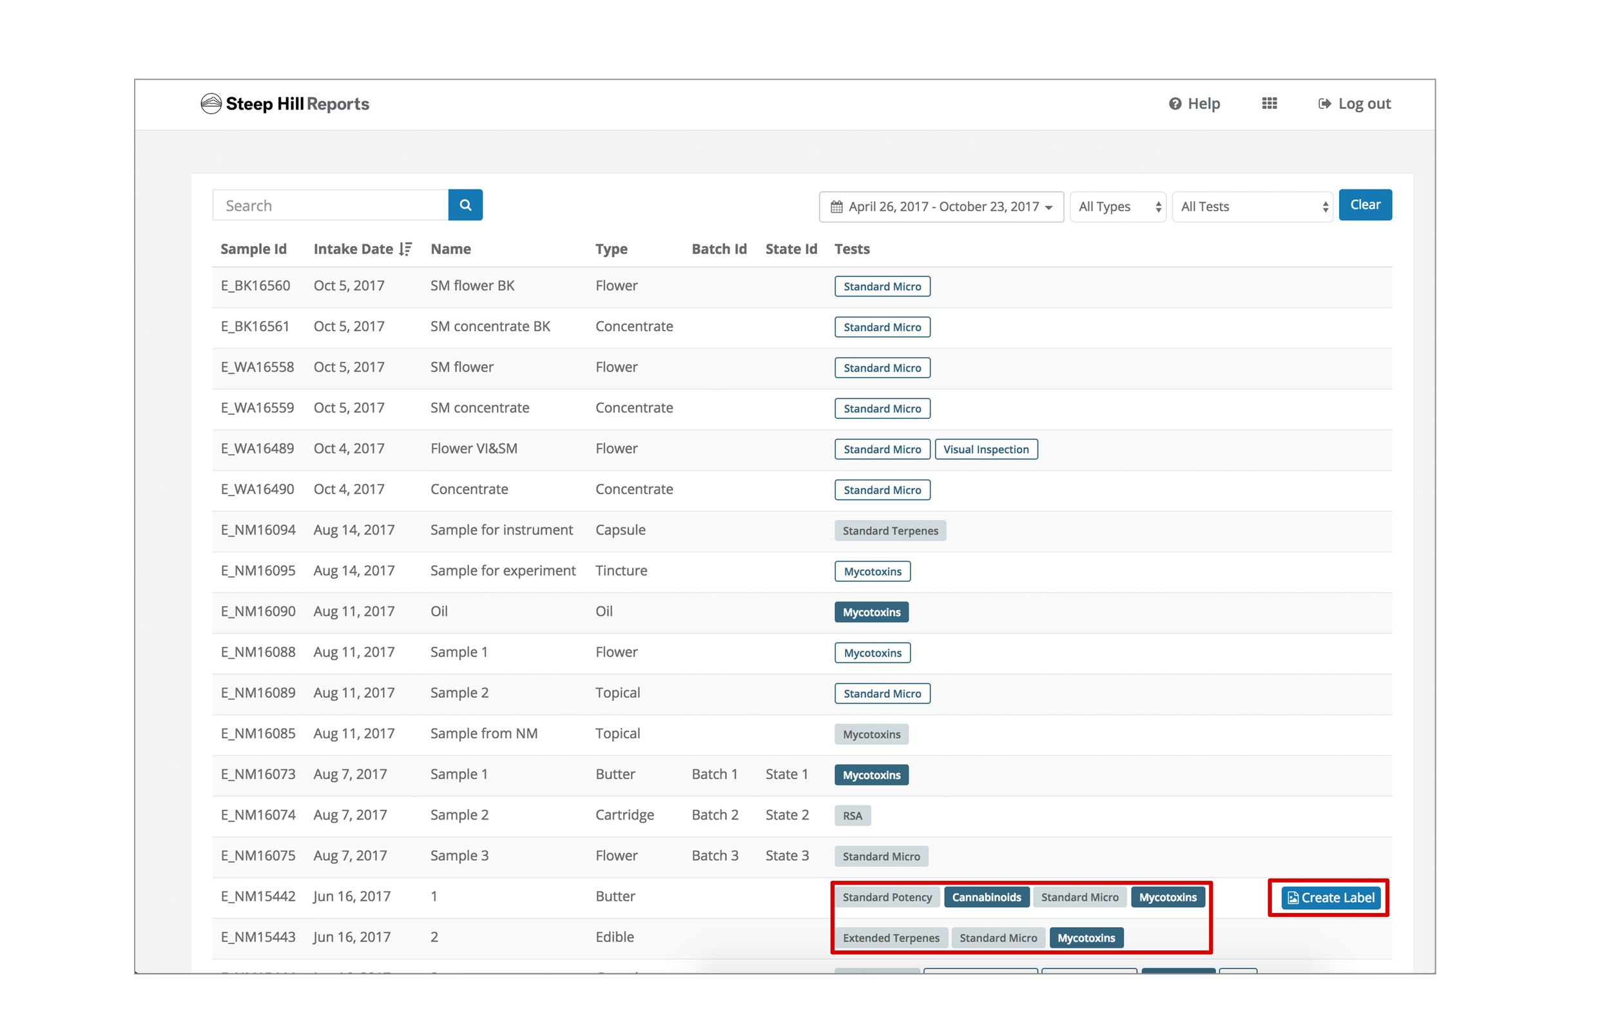Open Mycotoxins tag for E_NM16095
This screenshot has height=1027, width=1611.
[x=873, y=571]
